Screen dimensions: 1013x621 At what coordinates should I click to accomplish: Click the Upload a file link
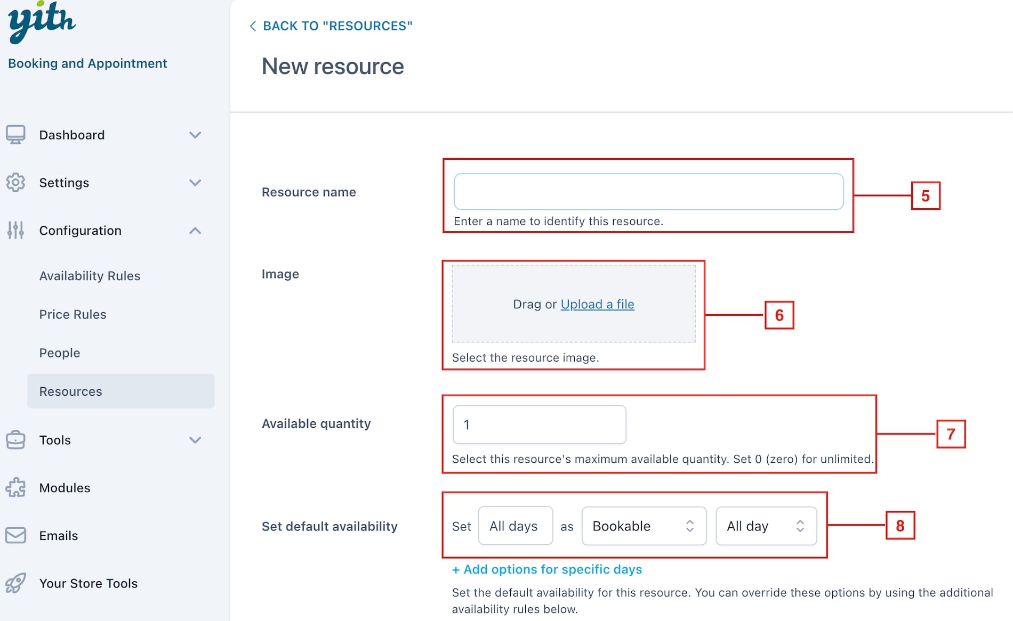point(597,304)
